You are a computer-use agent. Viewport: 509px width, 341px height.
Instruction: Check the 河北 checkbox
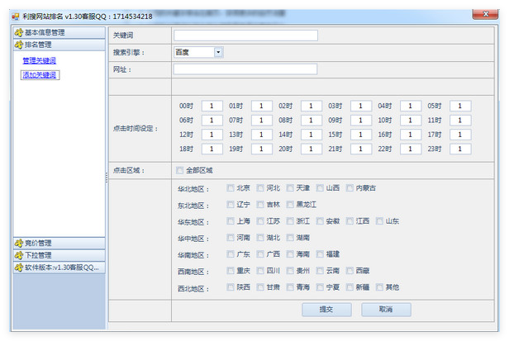[x=260, y=188]
